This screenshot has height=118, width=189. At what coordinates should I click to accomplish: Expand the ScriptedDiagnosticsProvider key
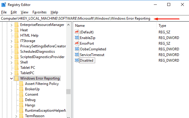pyautogui.click(x=11, y=57)
